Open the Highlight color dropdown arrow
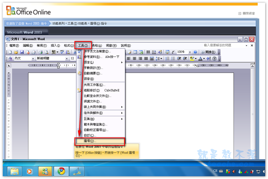 [196, 59]
